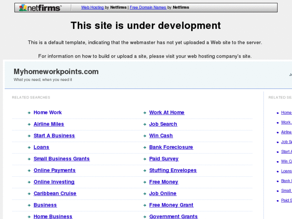This screenshot has height=219, width=292.
Task: Click the arrow icon beside Job Online
Action: [x=145, y=194]
